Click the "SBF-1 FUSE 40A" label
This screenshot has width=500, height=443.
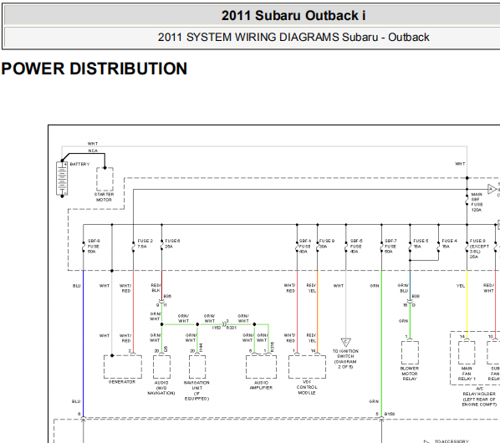(x=305, y=247)
